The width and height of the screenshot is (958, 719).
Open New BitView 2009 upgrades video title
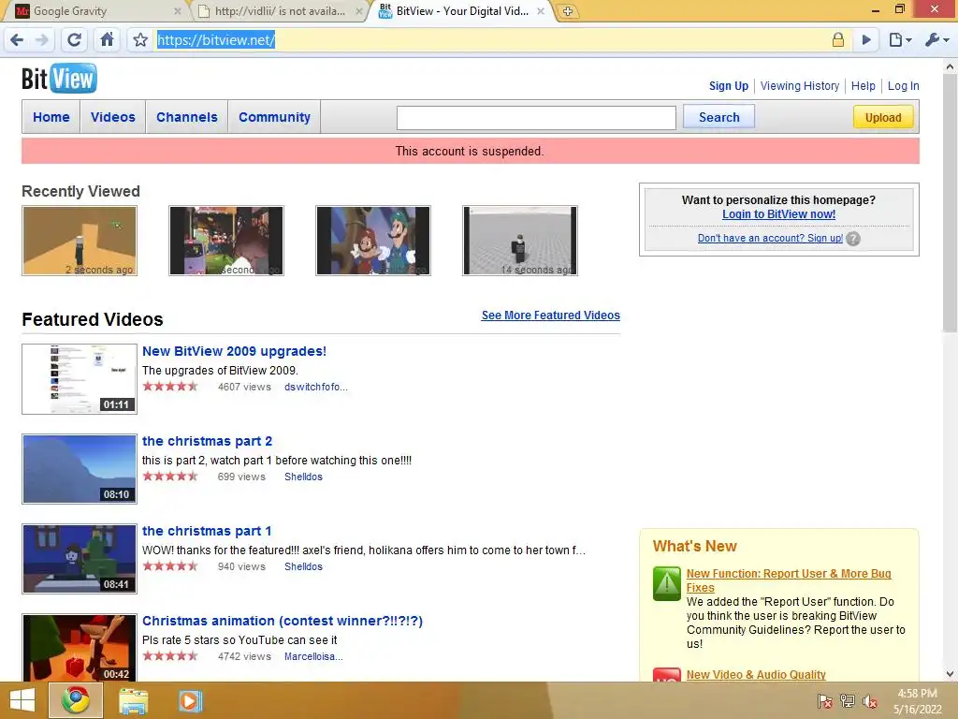234,351
